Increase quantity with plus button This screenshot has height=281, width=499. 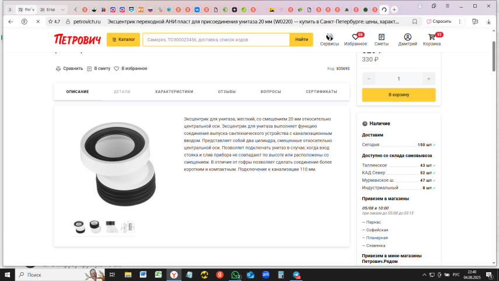tap(428, 79)
